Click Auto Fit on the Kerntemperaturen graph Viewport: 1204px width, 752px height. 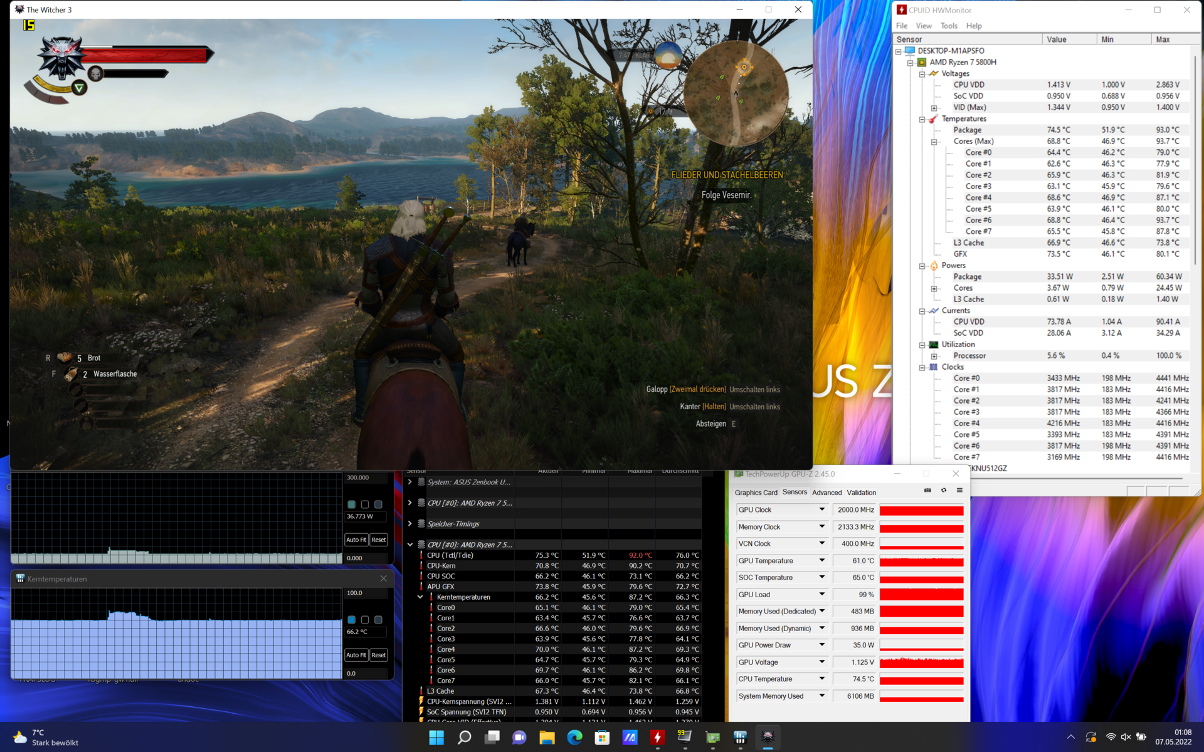pyautogui.click(x=356, y=655)
